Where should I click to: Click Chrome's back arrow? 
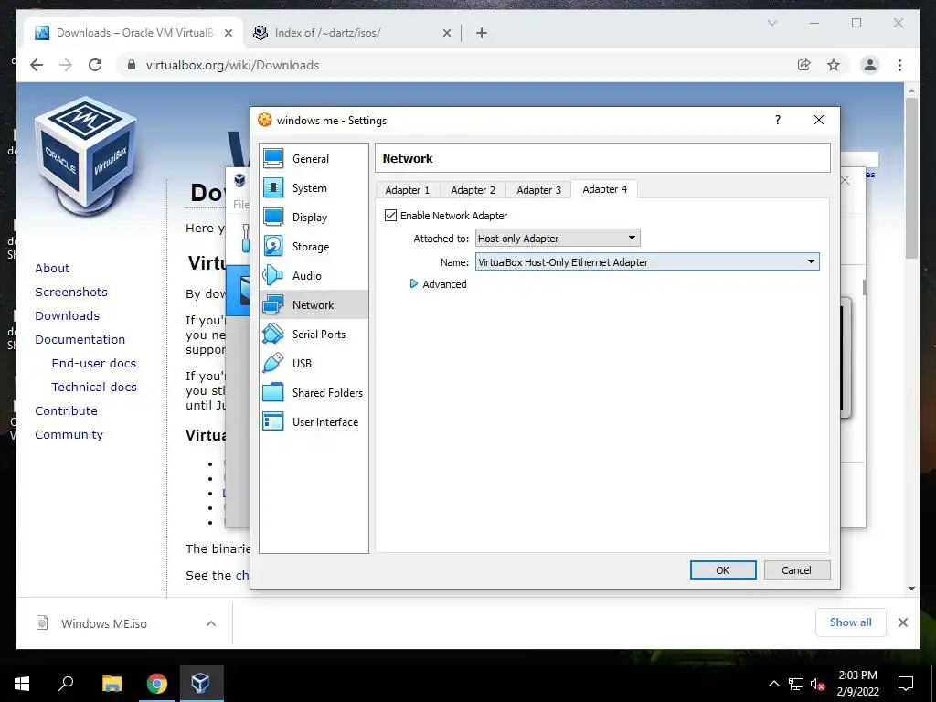pos(37,65)
